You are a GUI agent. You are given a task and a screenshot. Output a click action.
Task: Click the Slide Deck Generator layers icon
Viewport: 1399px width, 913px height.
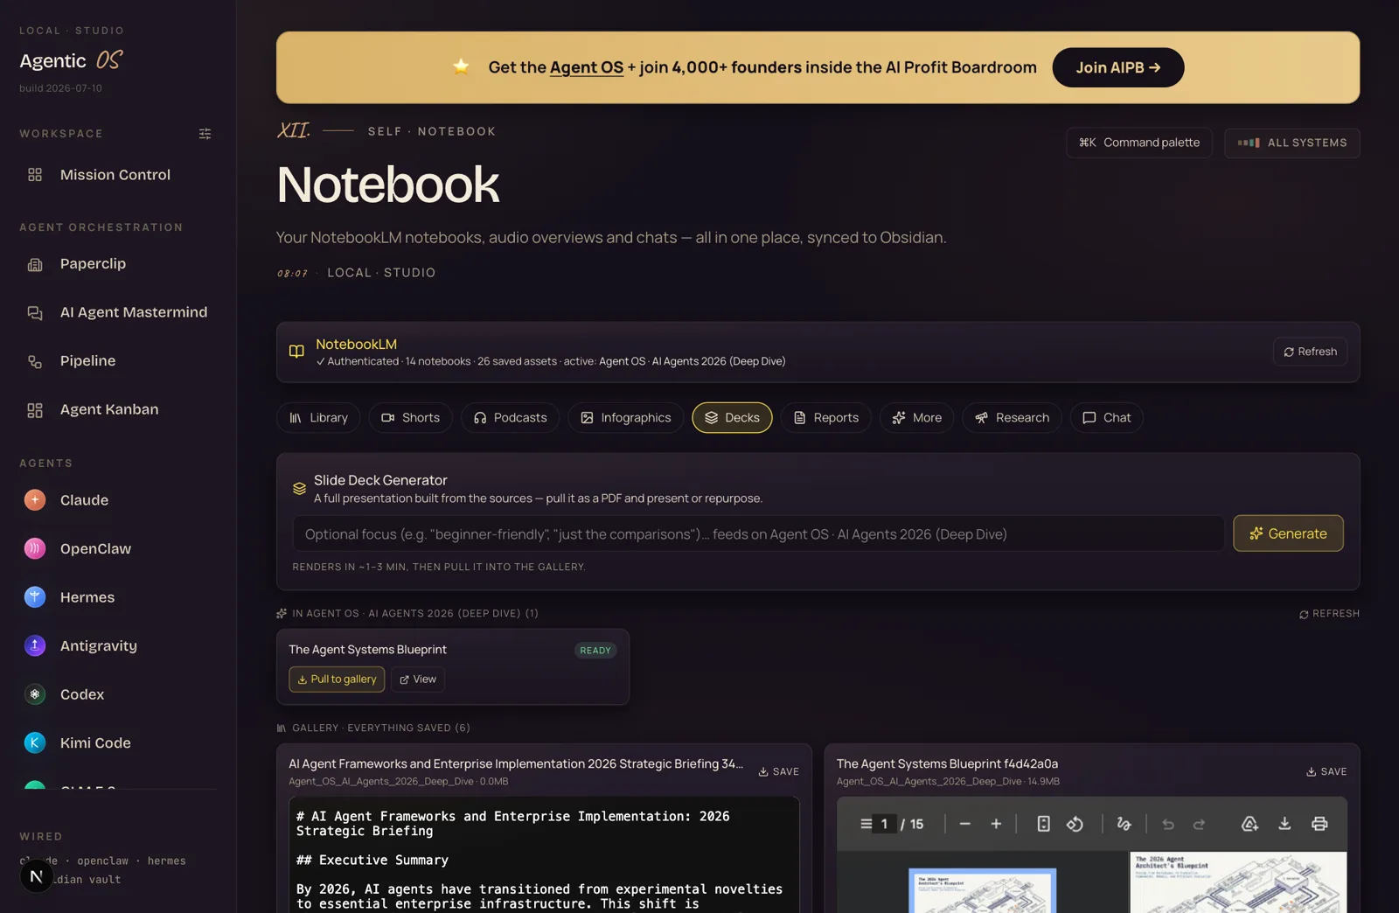tap(299, 489)
